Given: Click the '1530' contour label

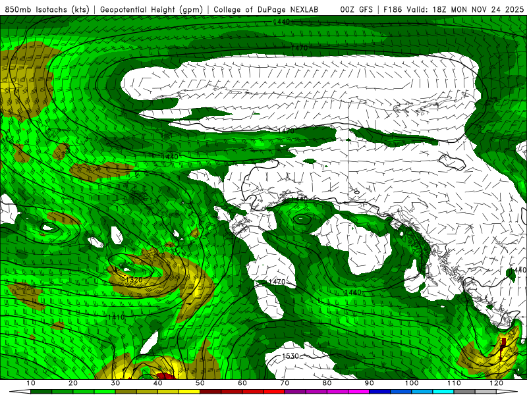Looking at the screenshot, I should (x=291, y=356).
